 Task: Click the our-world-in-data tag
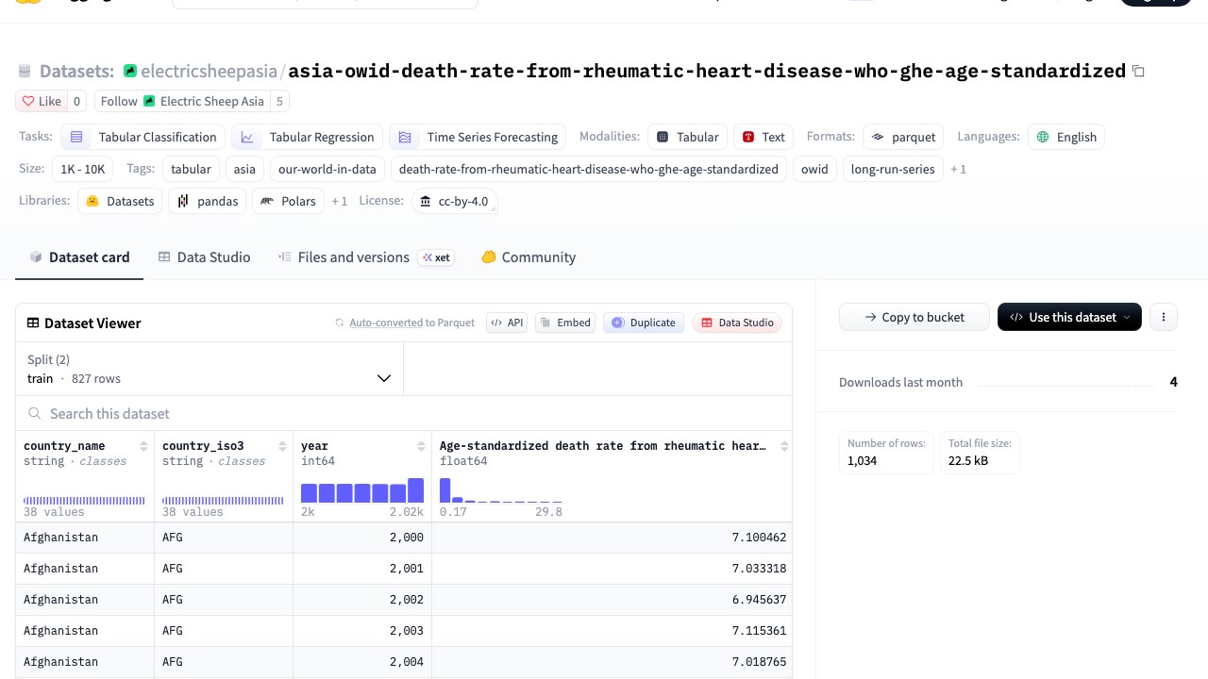(327, 169)
